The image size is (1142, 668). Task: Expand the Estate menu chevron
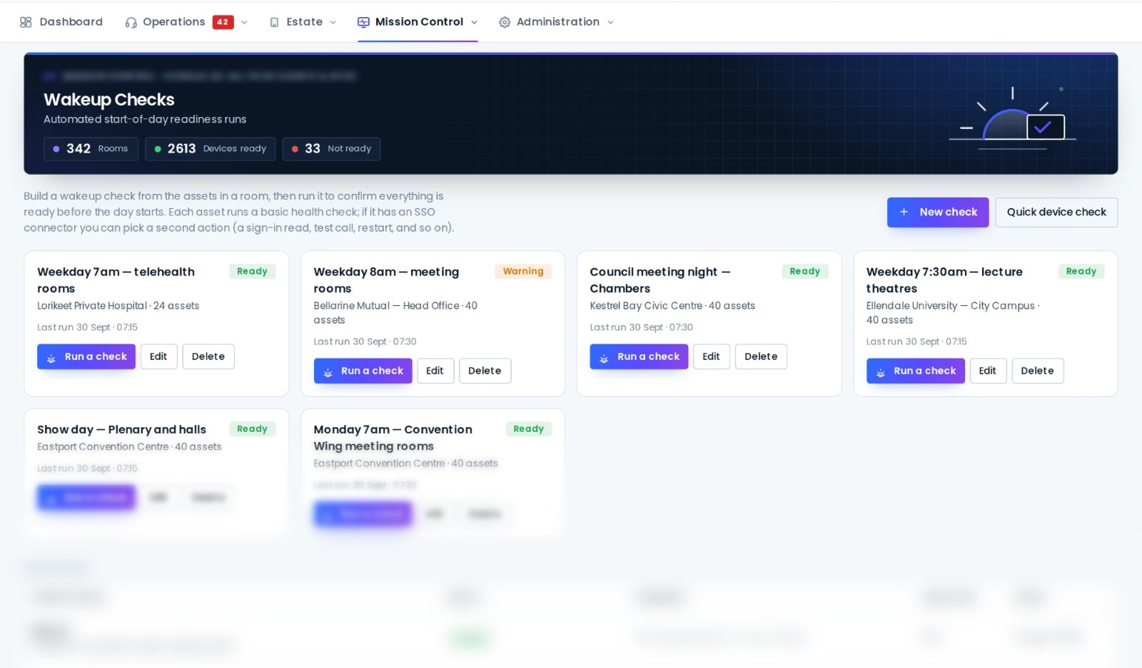[333, 22]
